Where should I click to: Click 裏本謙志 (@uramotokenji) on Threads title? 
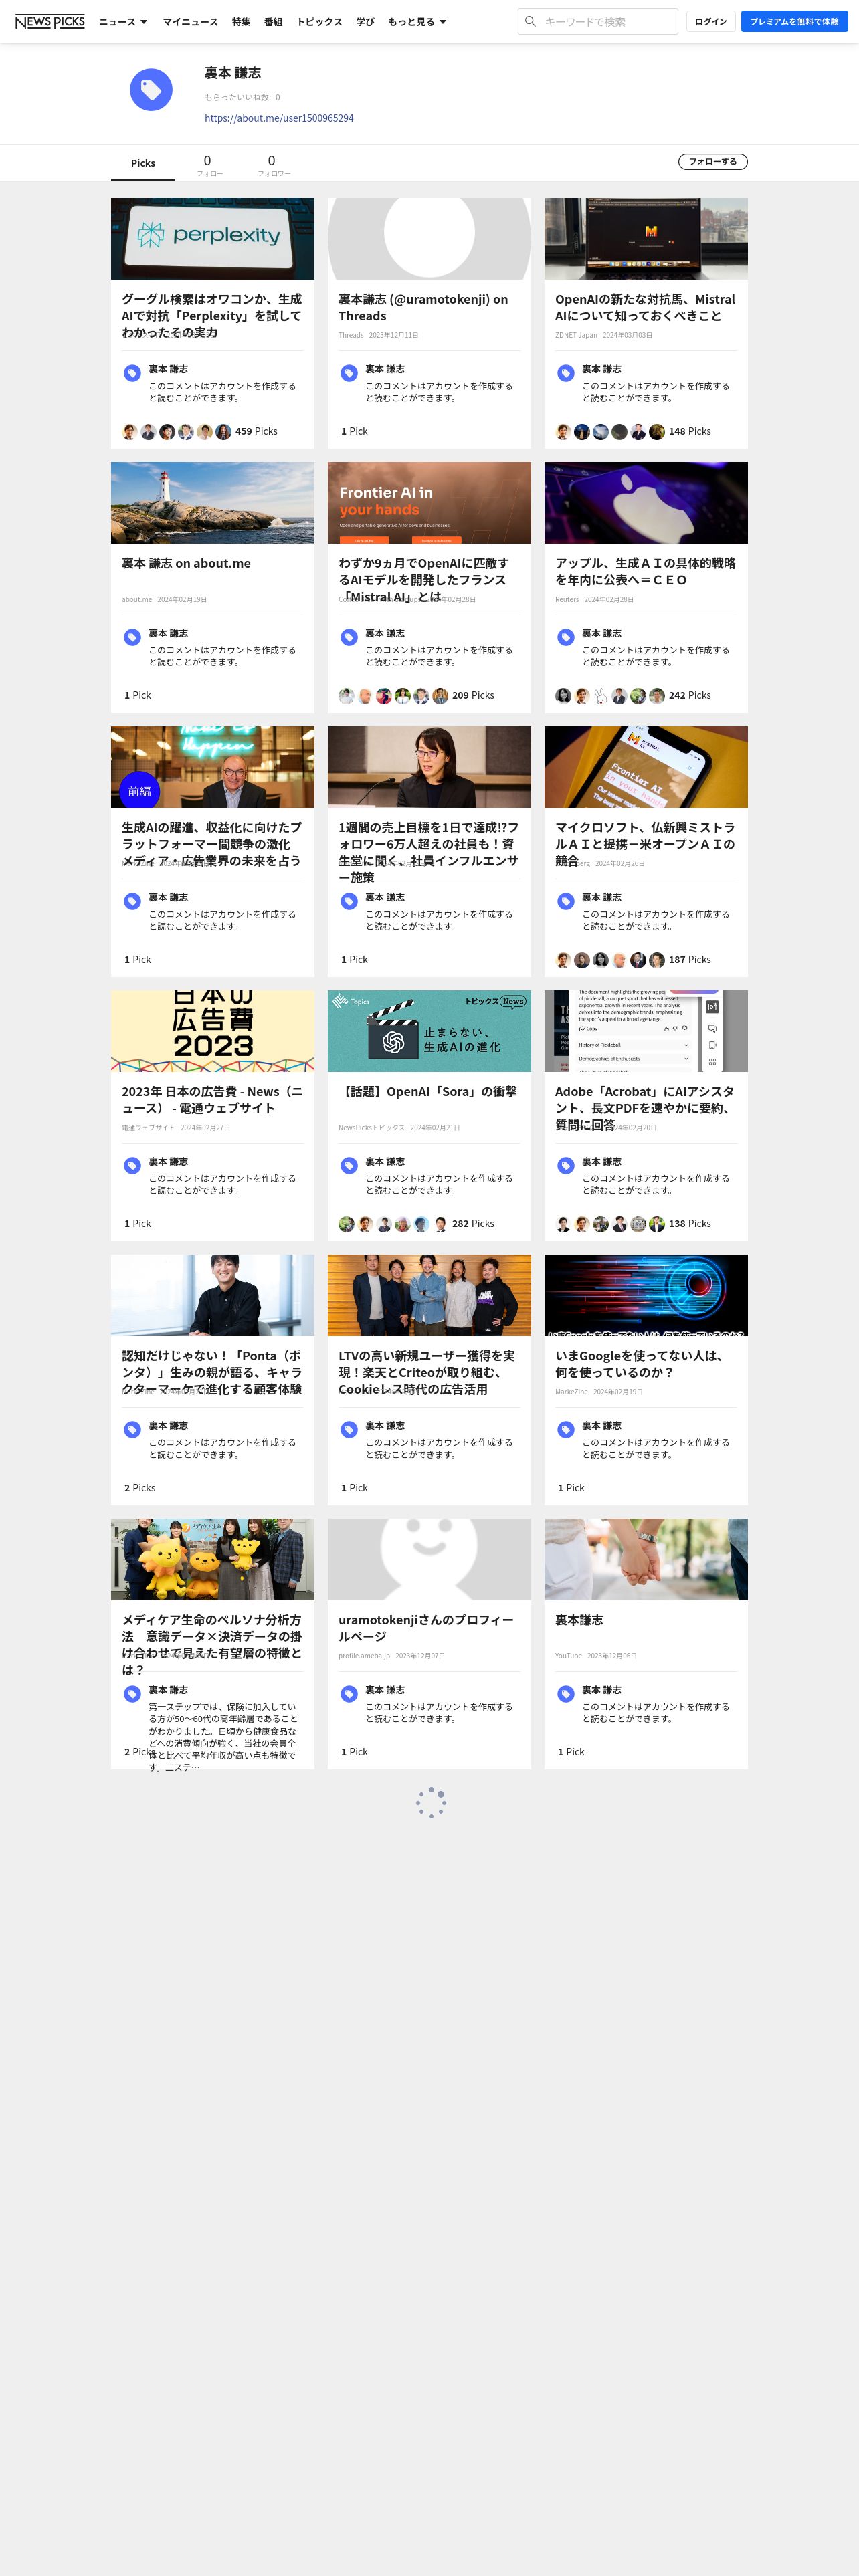point(423,307)
